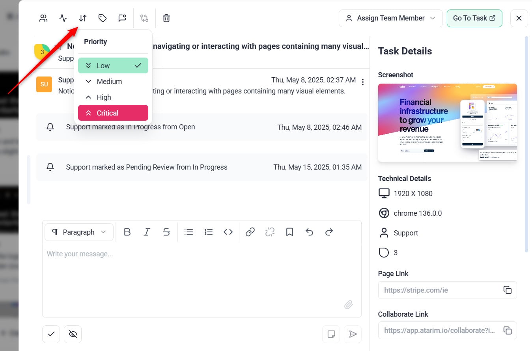Open comment options three-dot menu

tap(363, 82)
